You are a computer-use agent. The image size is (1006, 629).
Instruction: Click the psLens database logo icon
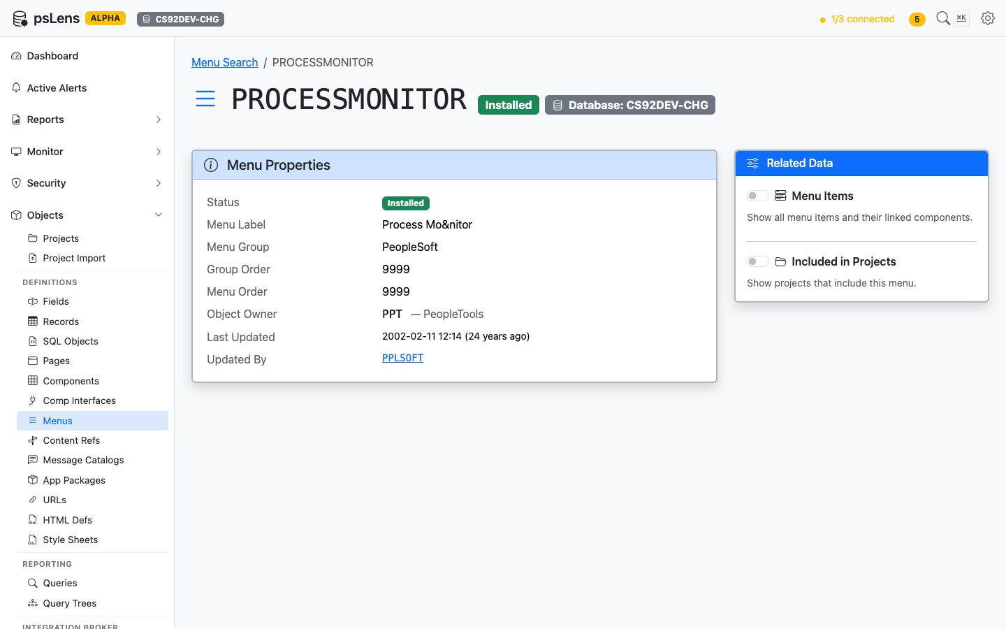click(x=20, y=19)
